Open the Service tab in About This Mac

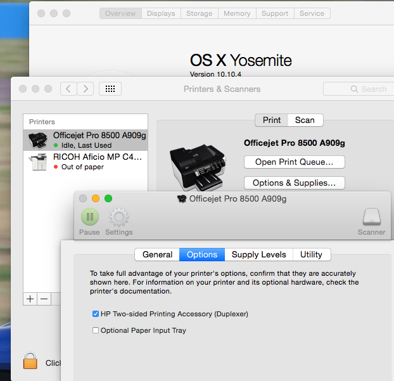[x=312, y=13]
